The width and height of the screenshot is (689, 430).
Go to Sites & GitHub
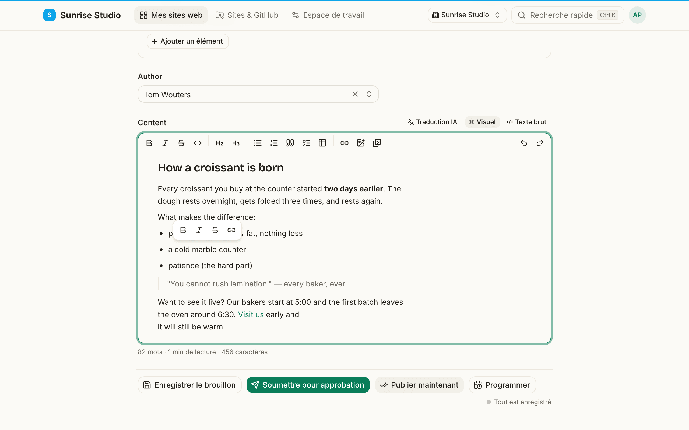pos(247,15)
